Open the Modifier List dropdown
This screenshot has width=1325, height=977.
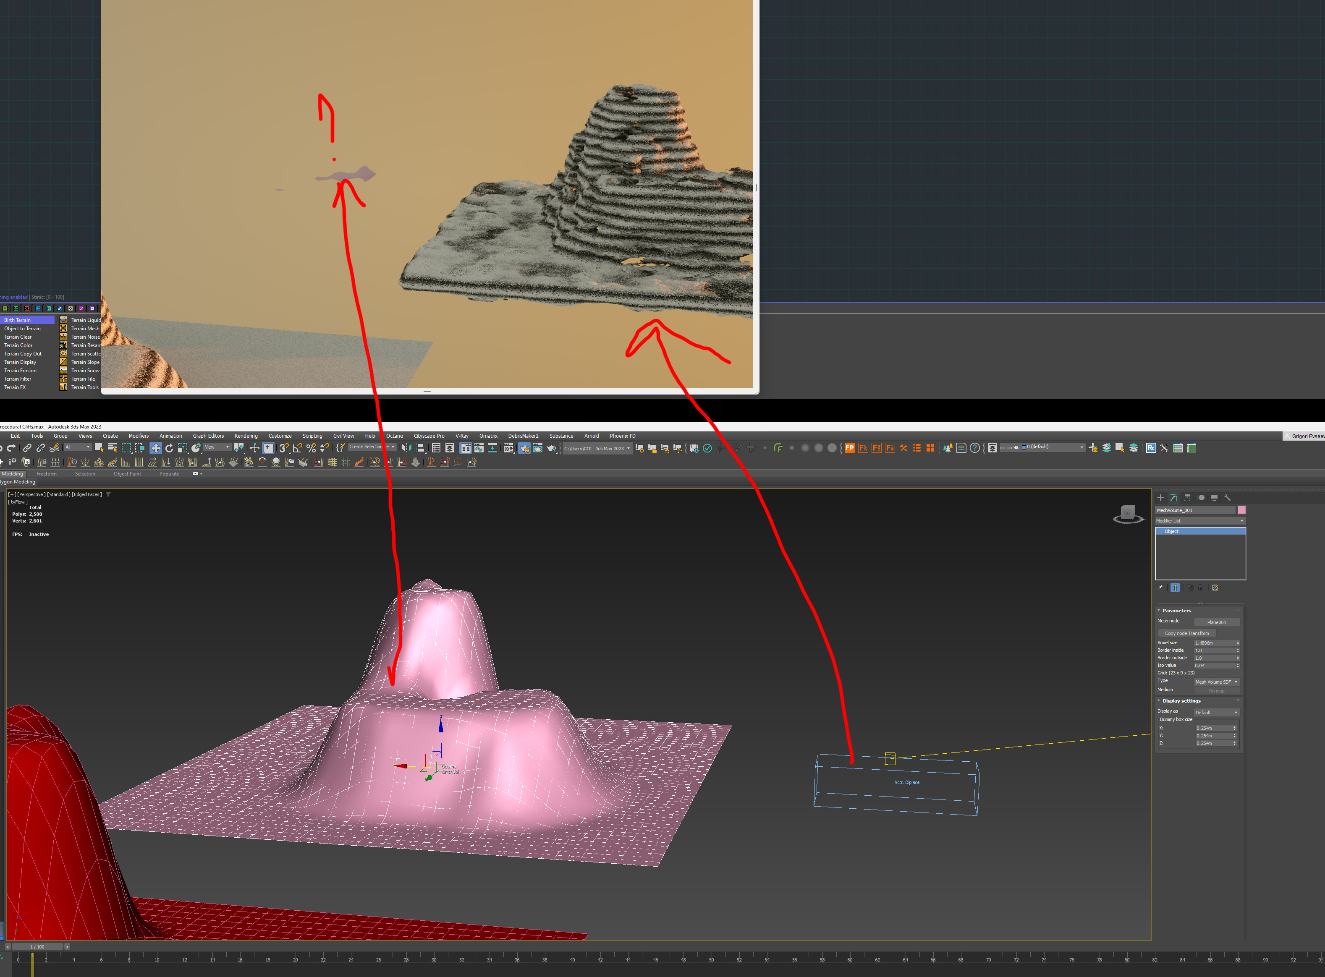[x=1199, y=521]
